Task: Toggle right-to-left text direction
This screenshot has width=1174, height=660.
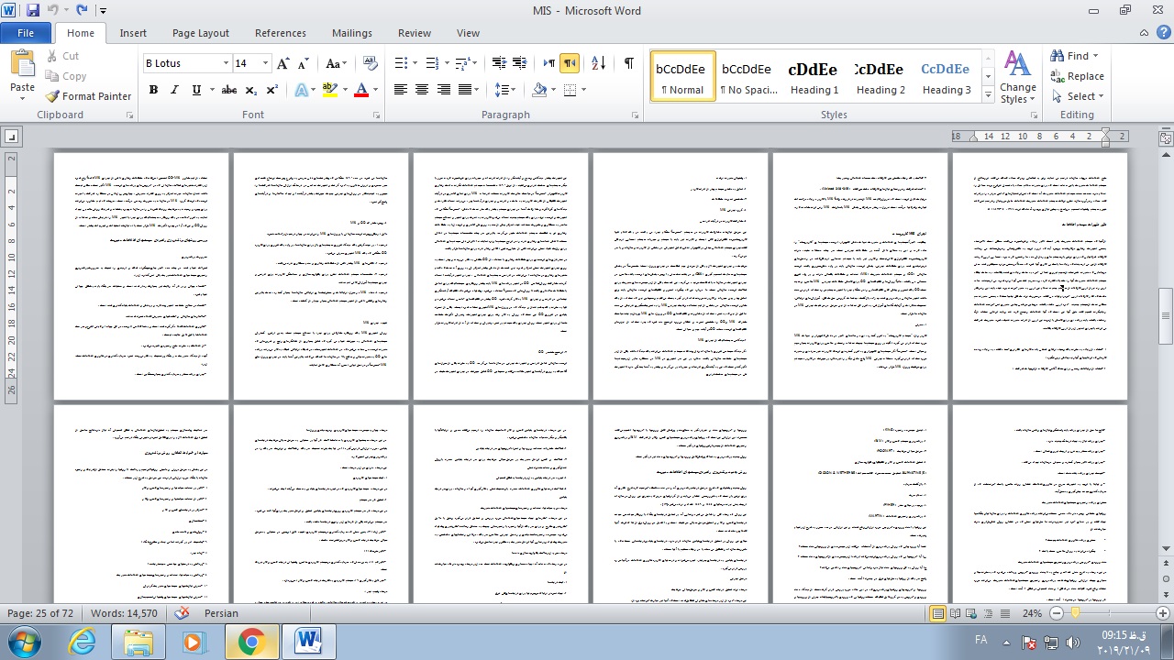Action: 570,63
